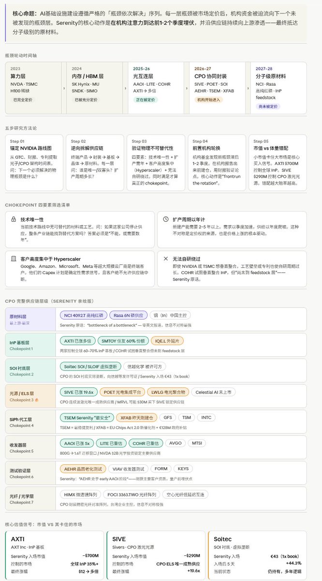The width and height of the screenshot is (322, 581).
Task: Open the Step 05 市值 vs 体量错配 card
Action: click(x=278, y=162)
